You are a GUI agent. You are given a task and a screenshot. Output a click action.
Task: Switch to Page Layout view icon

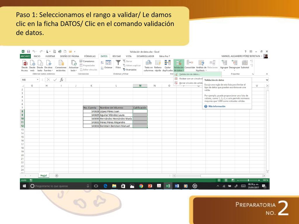[226, 180]
